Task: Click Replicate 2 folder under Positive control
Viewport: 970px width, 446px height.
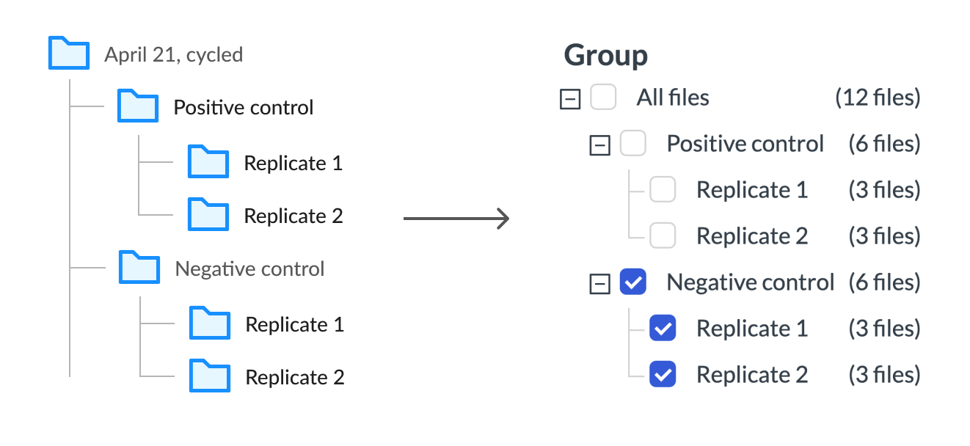Action: [208, 215]
